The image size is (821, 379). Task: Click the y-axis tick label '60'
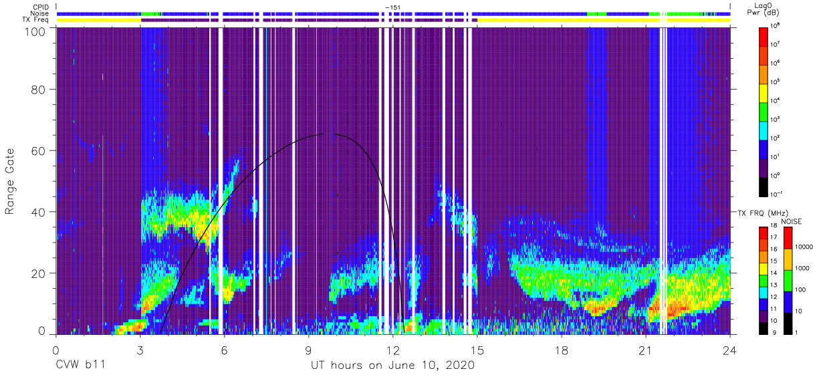38,152
